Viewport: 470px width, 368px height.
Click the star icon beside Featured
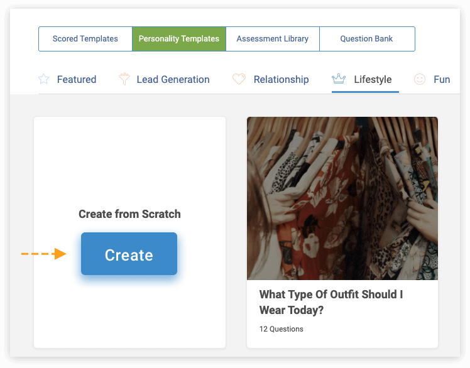(x=44, y=79)
